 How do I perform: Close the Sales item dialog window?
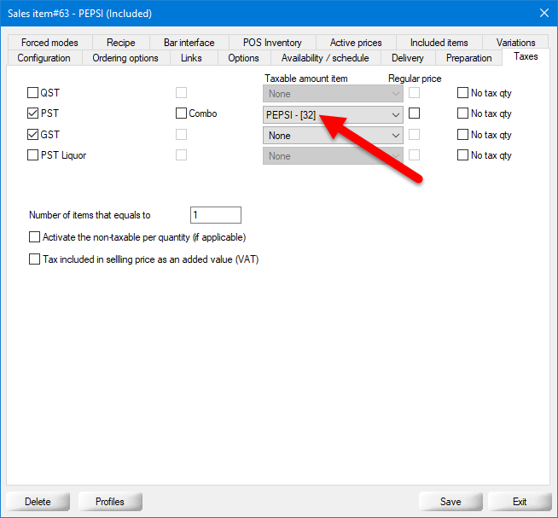543,13
